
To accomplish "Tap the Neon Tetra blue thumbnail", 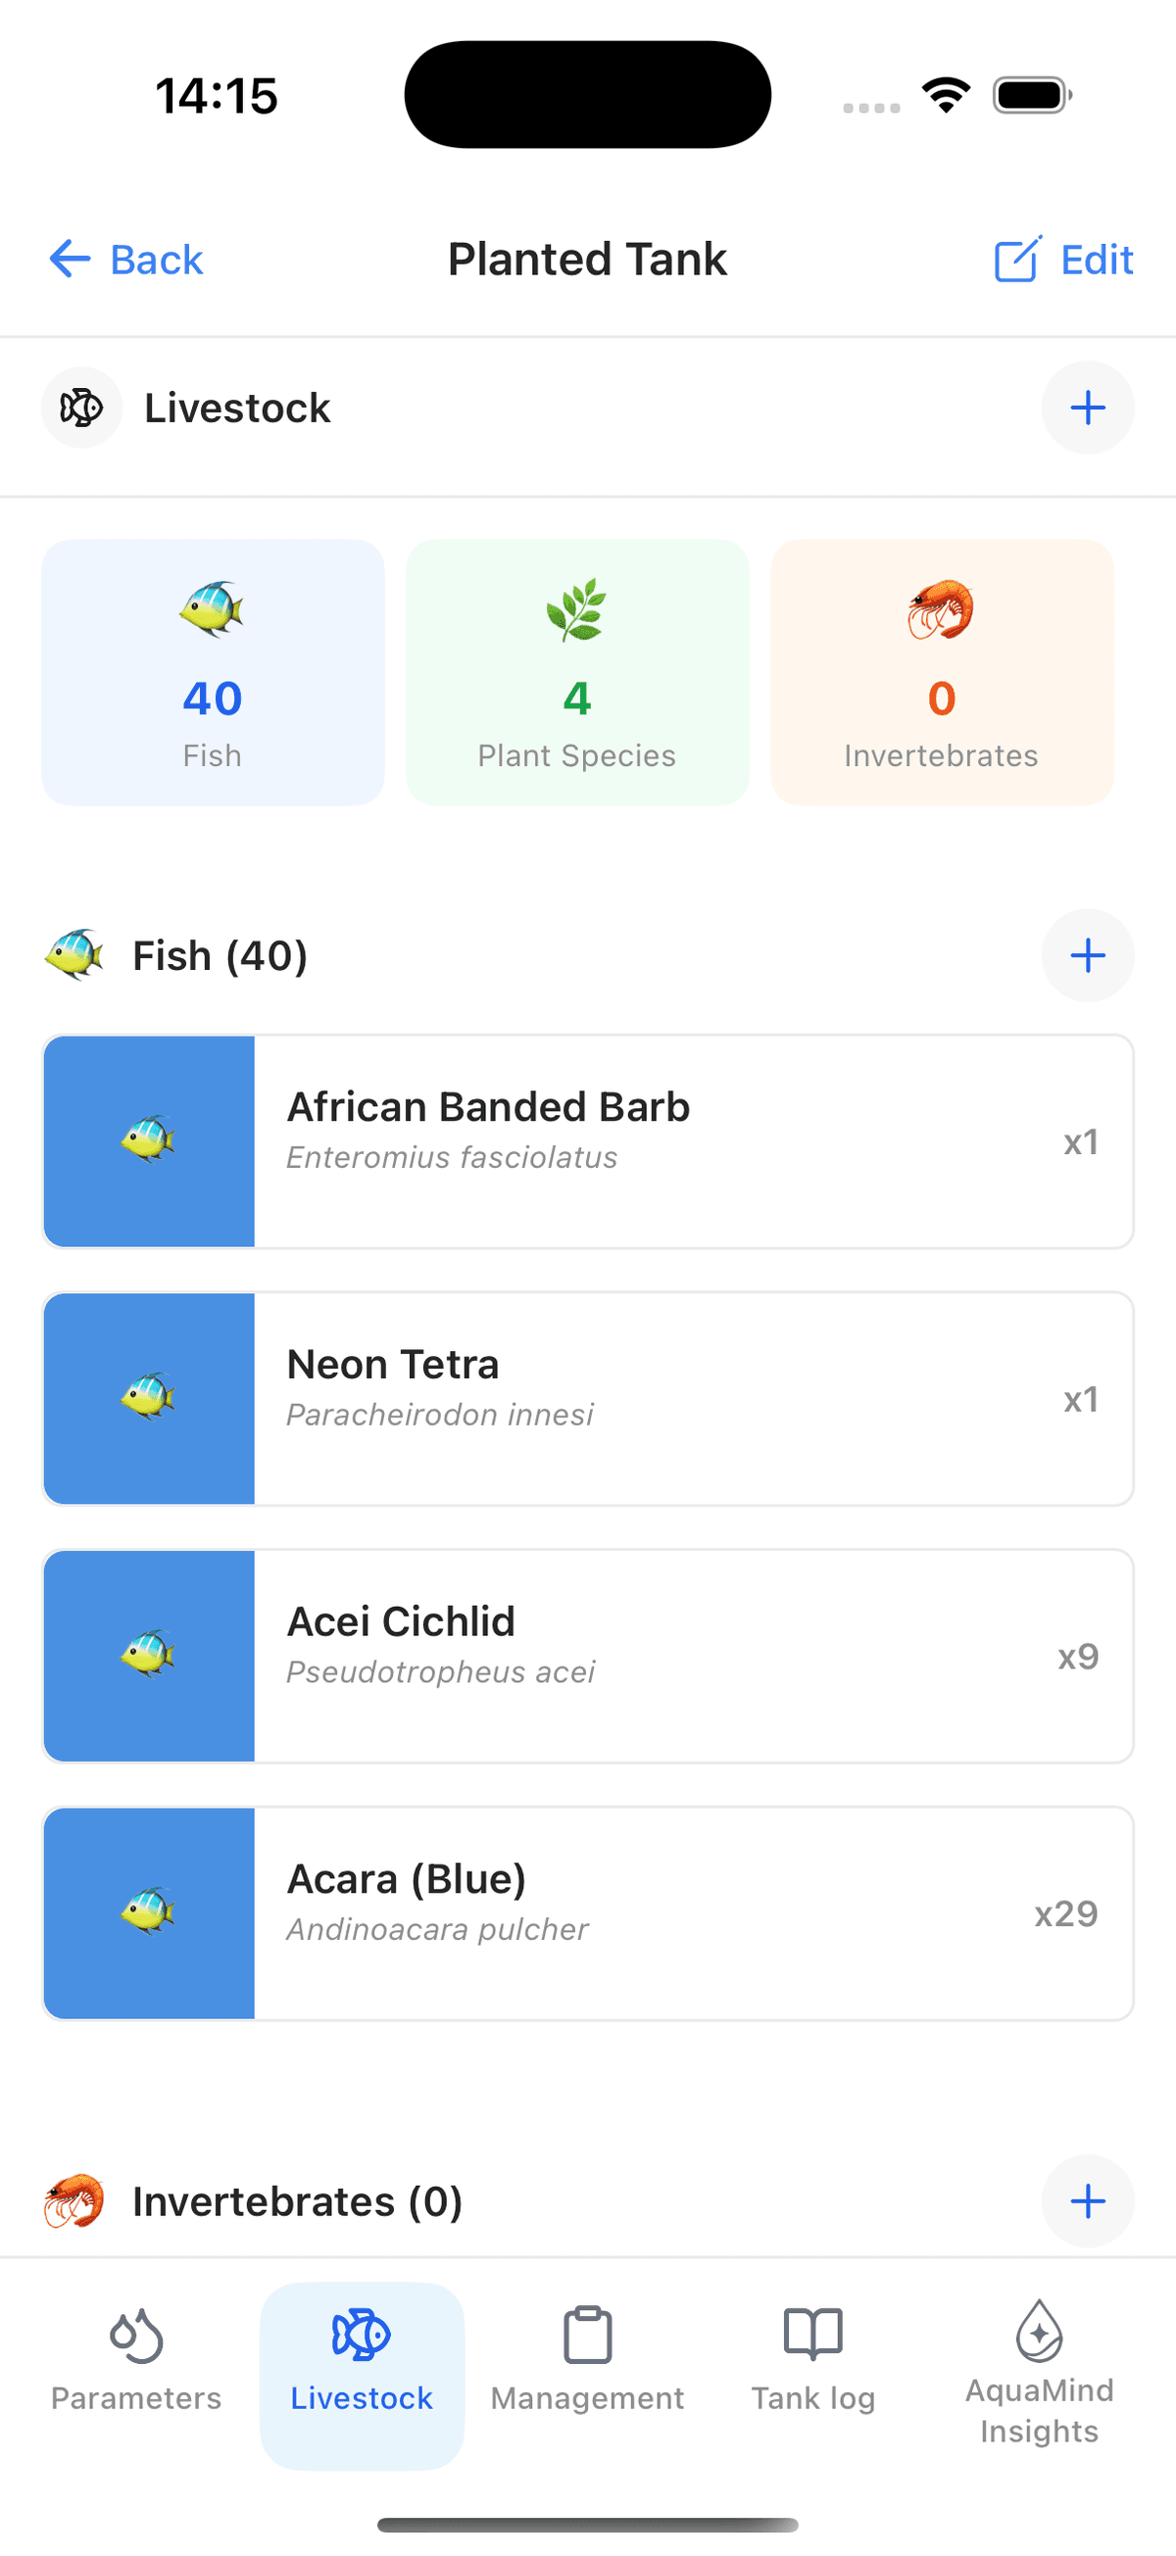I will click(149, 1398).
